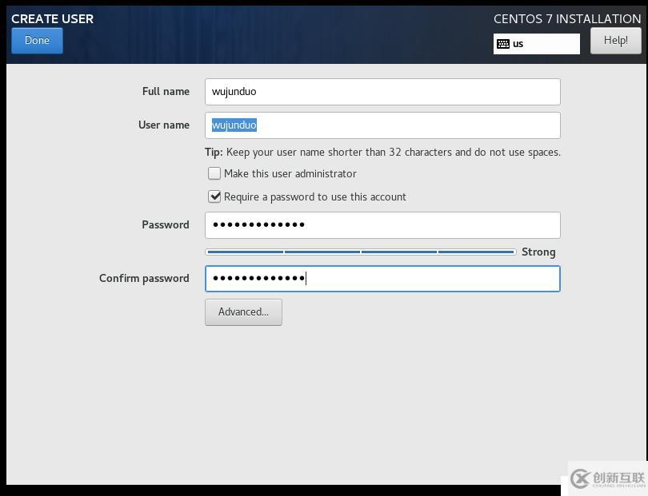Viewport: 648px width, 496px height.
Task: Toggle the administrator privileges checkbox
Action: pyautogui.click(x=214, y=173)
